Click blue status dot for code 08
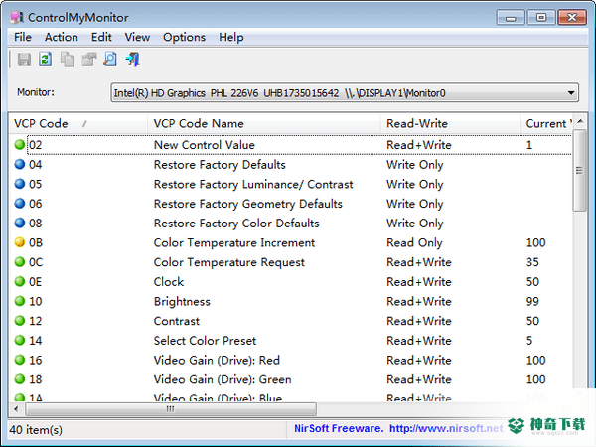The image size is (596, 447). tap(20, 223)
